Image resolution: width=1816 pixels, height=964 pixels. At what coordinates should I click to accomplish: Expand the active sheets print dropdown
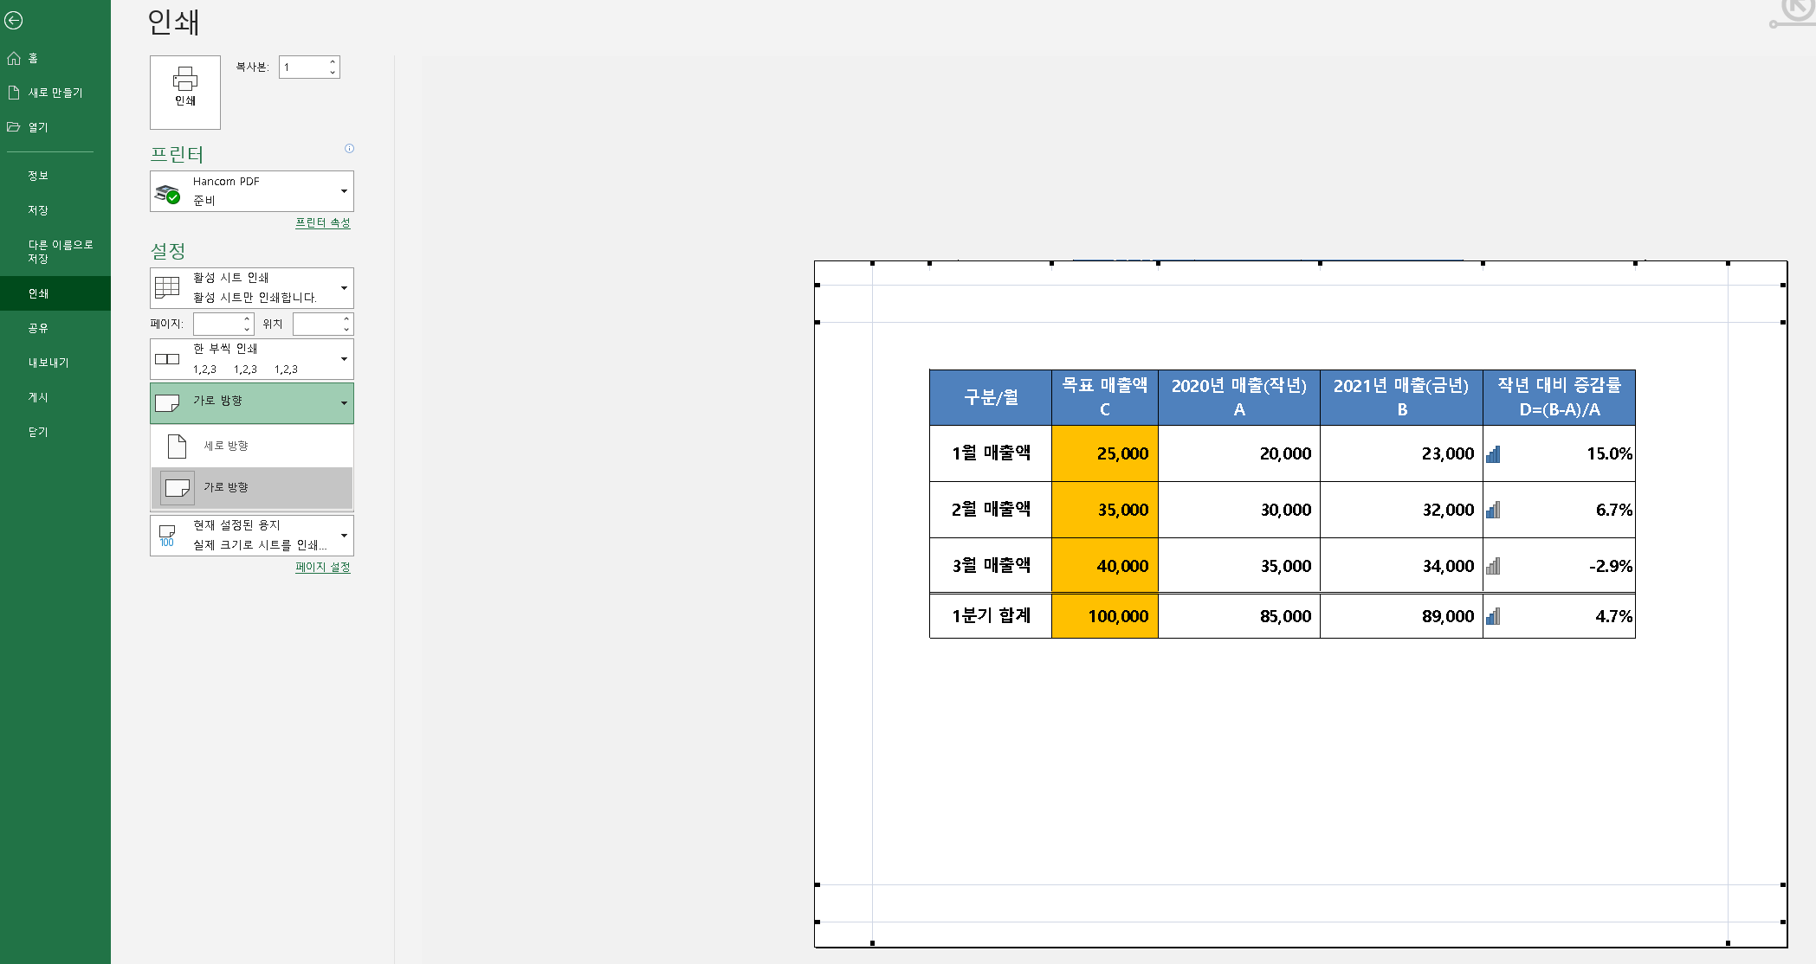tap(344, 288)
